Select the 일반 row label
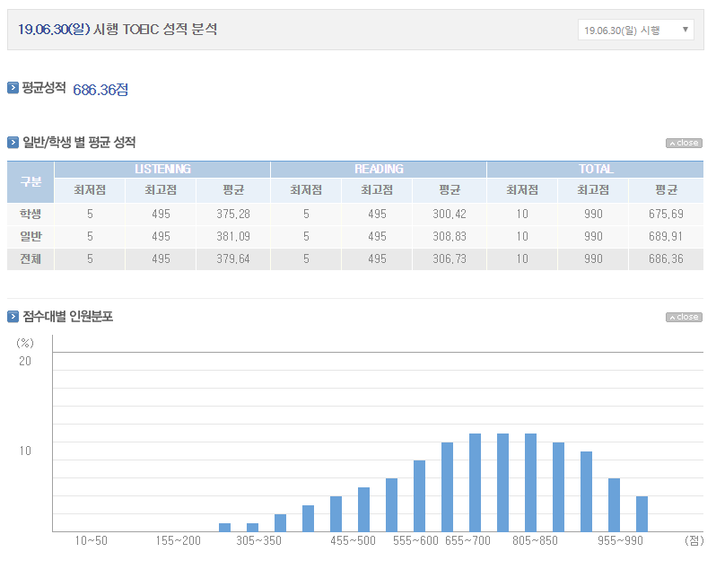Screen dimensions: 716x578 pos(31,236)
